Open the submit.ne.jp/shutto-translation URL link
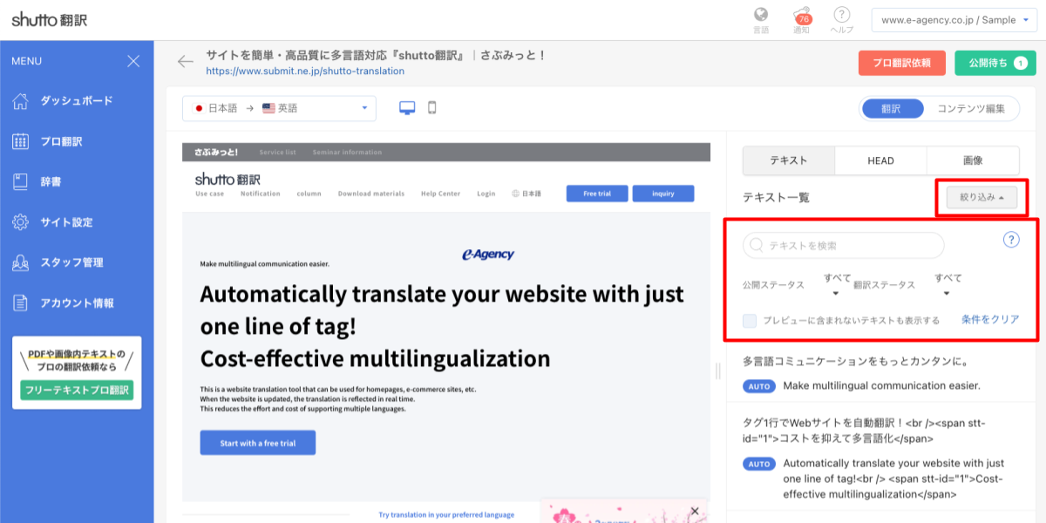Viewport: 1046px width, 523px height. coord(305,71)
